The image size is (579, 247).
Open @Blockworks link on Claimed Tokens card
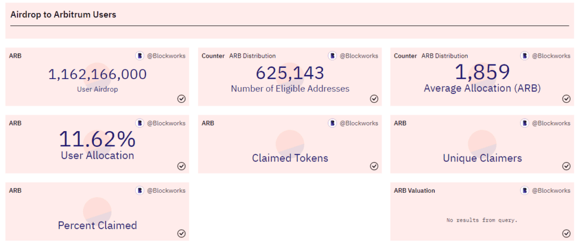point(359,123)
